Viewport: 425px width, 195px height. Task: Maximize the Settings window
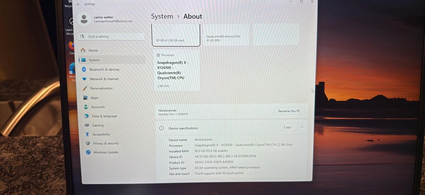[301, 2]
